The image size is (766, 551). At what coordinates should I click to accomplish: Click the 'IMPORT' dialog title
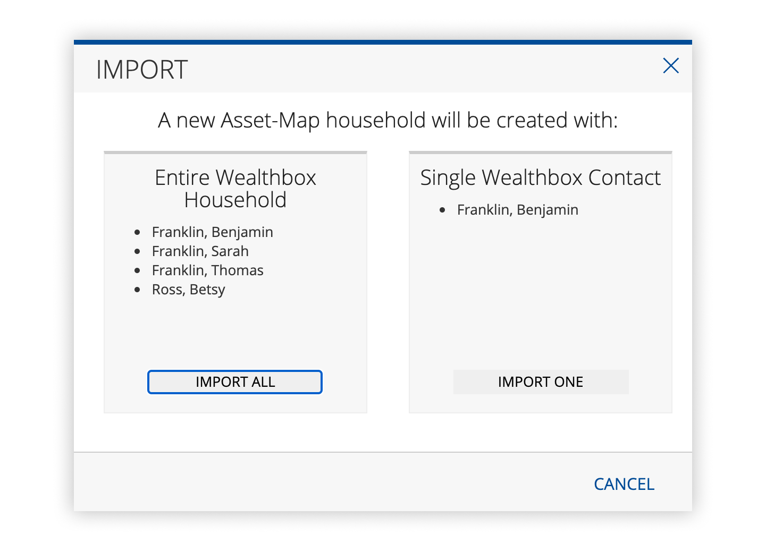tap(142, 70)
